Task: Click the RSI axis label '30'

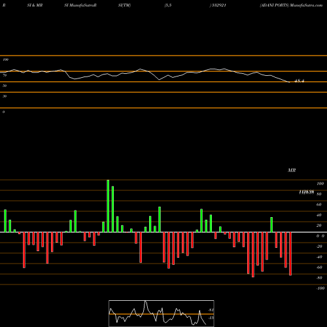Action: click(5, 96)
